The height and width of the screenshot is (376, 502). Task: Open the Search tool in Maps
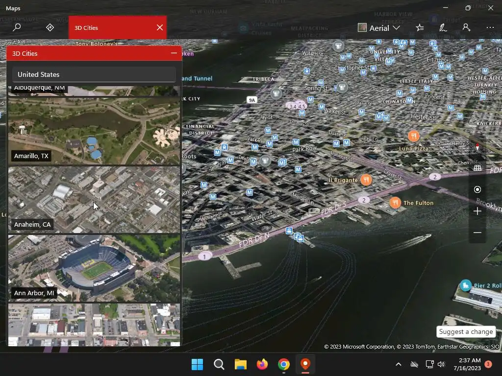point(17,27)
